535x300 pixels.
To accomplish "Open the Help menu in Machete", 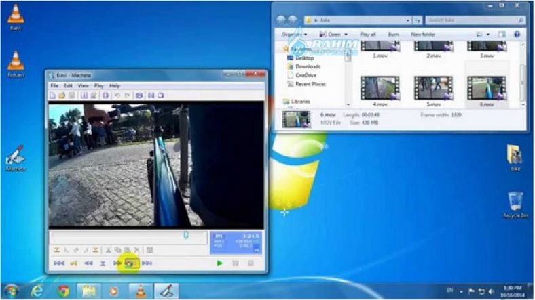I will (x=115, y=86).
